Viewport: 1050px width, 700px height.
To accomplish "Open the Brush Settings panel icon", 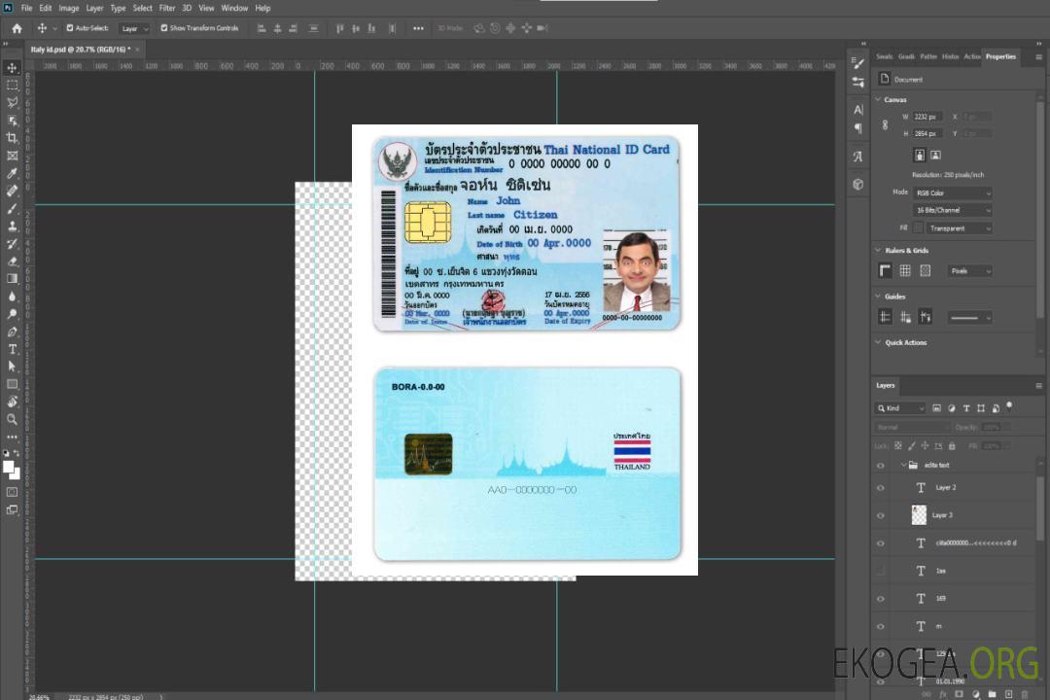I will (858, 63).
